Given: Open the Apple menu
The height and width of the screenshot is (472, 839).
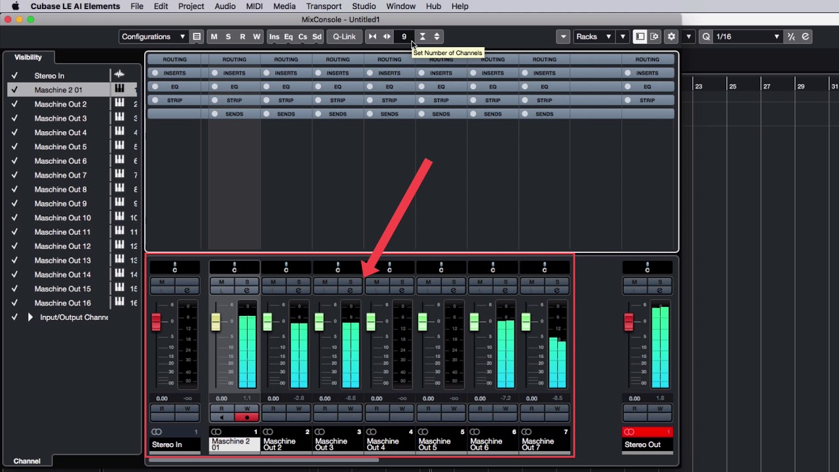Looking at the screenshot, I should (15, 6).
